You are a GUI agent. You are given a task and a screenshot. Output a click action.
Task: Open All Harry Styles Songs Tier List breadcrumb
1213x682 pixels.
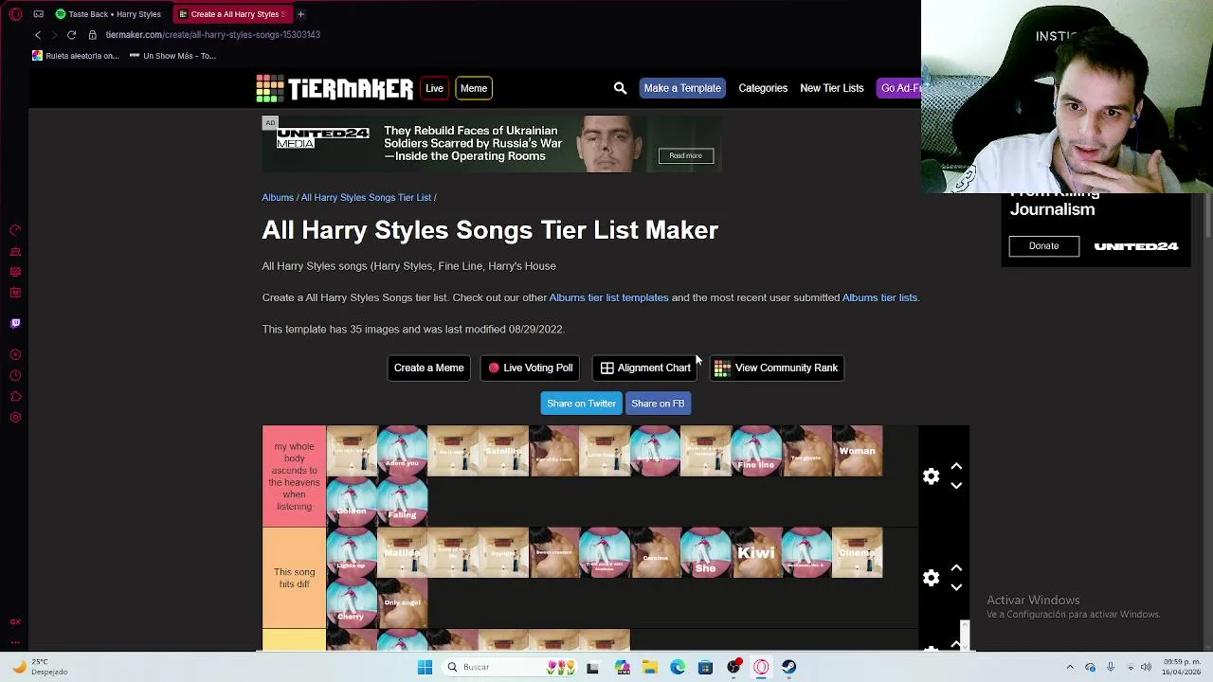366,198
